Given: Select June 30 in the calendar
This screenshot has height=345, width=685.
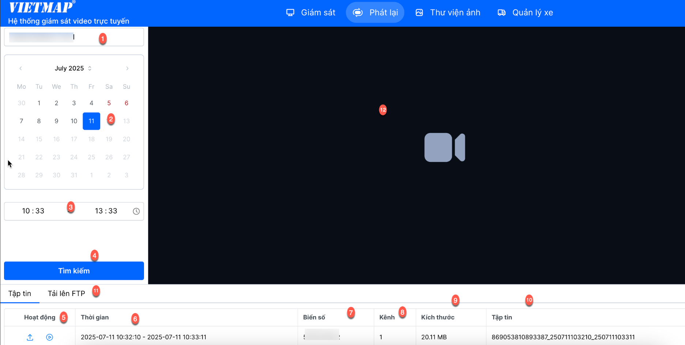Looking at the screenshot, I should click(21, 103).
